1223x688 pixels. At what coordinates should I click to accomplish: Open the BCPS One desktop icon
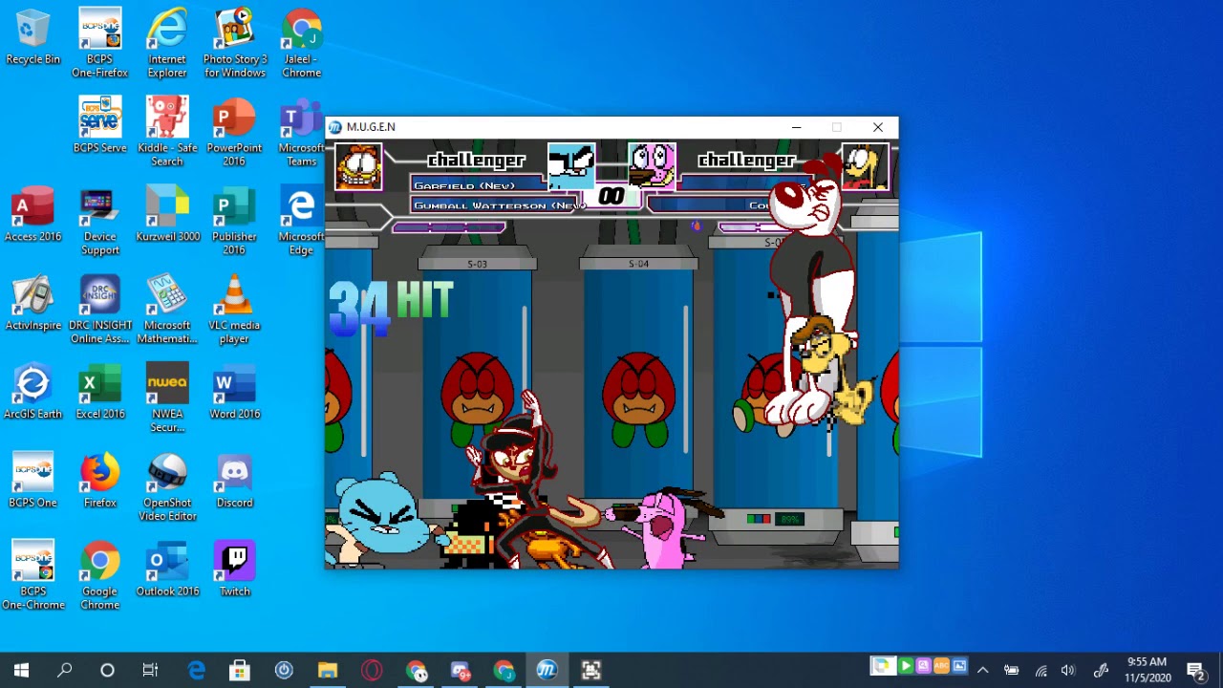(32, 481)
